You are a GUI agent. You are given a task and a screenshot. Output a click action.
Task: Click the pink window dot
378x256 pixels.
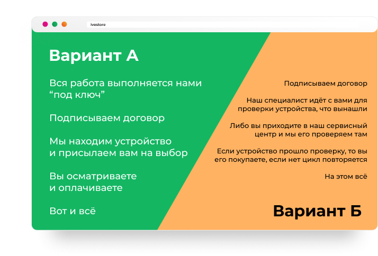pos(45,24)
